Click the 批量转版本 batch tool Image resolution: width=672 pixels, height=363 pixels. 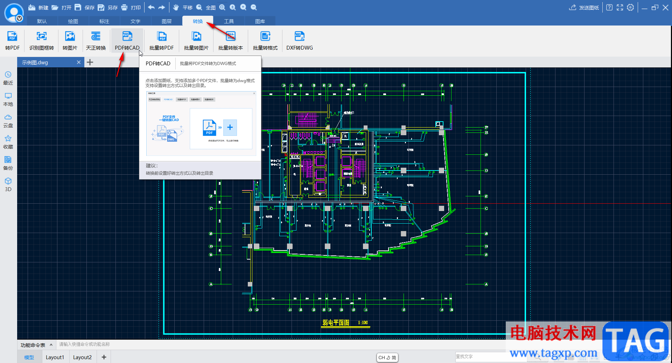coord(231,41)
